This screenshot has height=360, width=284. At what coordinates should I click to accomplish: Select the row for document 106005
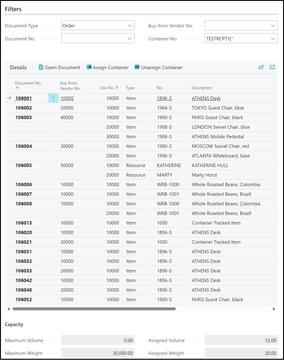coord(24,166)
